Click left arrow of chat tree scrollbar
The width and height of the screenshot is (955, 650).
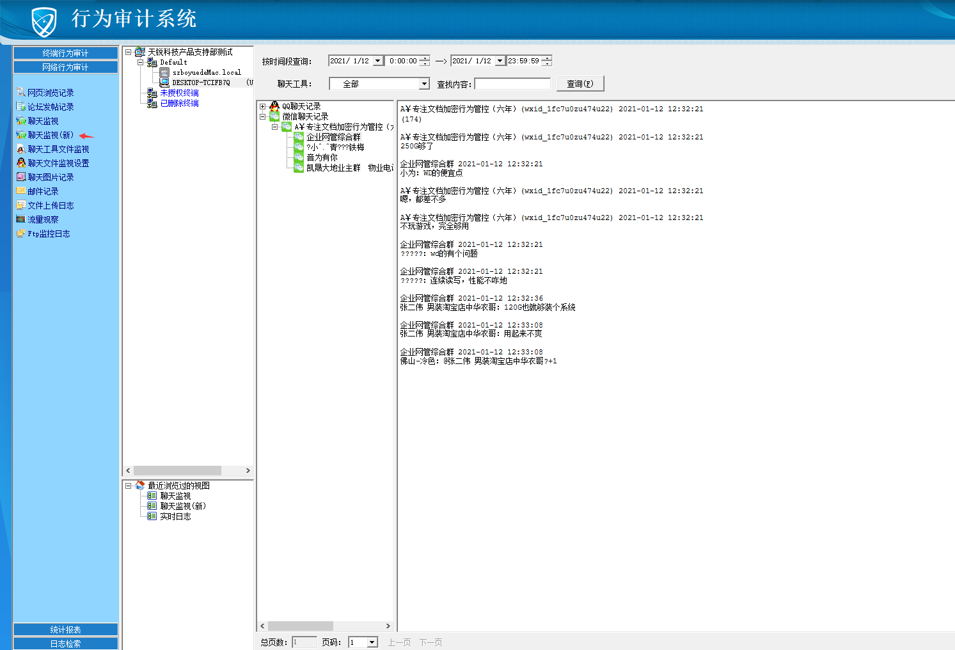tap(262, 626)
